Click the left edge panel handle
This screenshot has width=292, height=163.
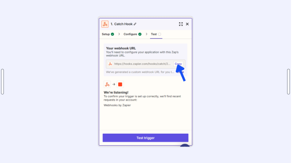[x=2, y=81]
